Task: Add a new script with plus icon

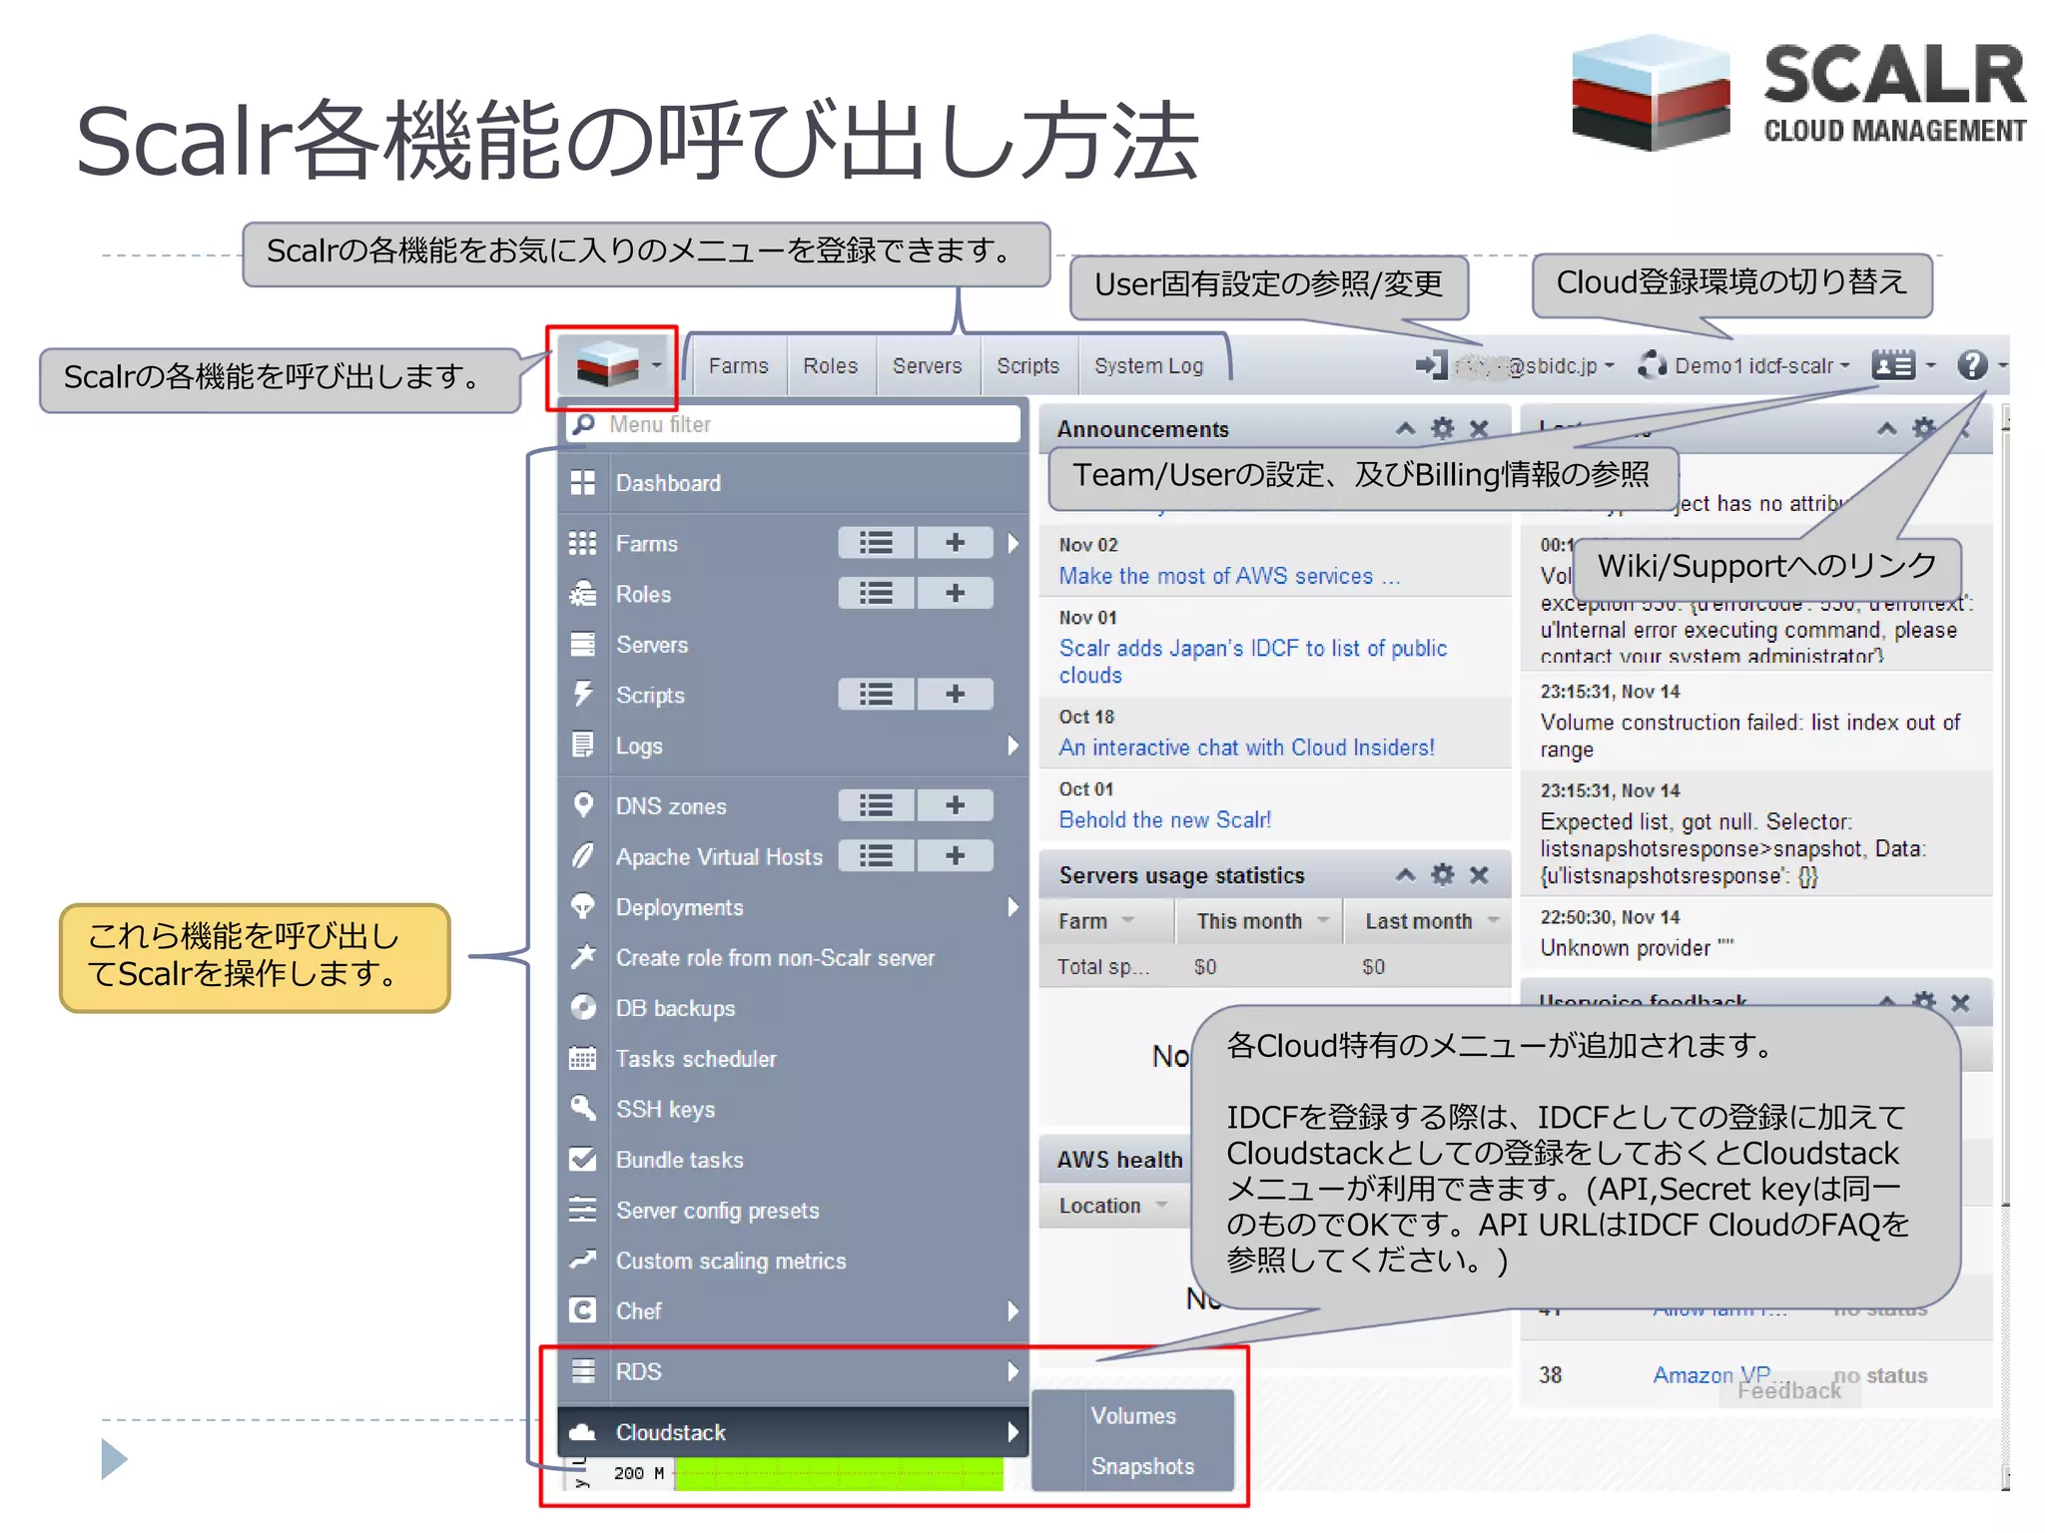Action: (955, 695)
